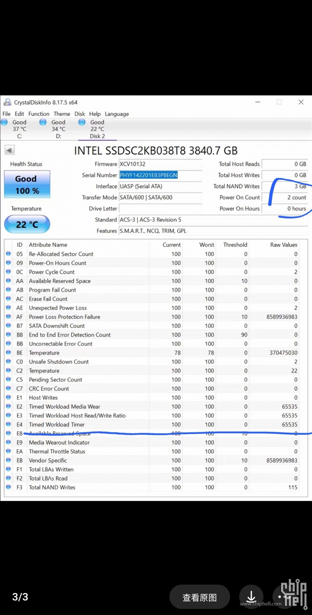
Task: Select the Timed Workload Timer row
Action: click(152, 424)
